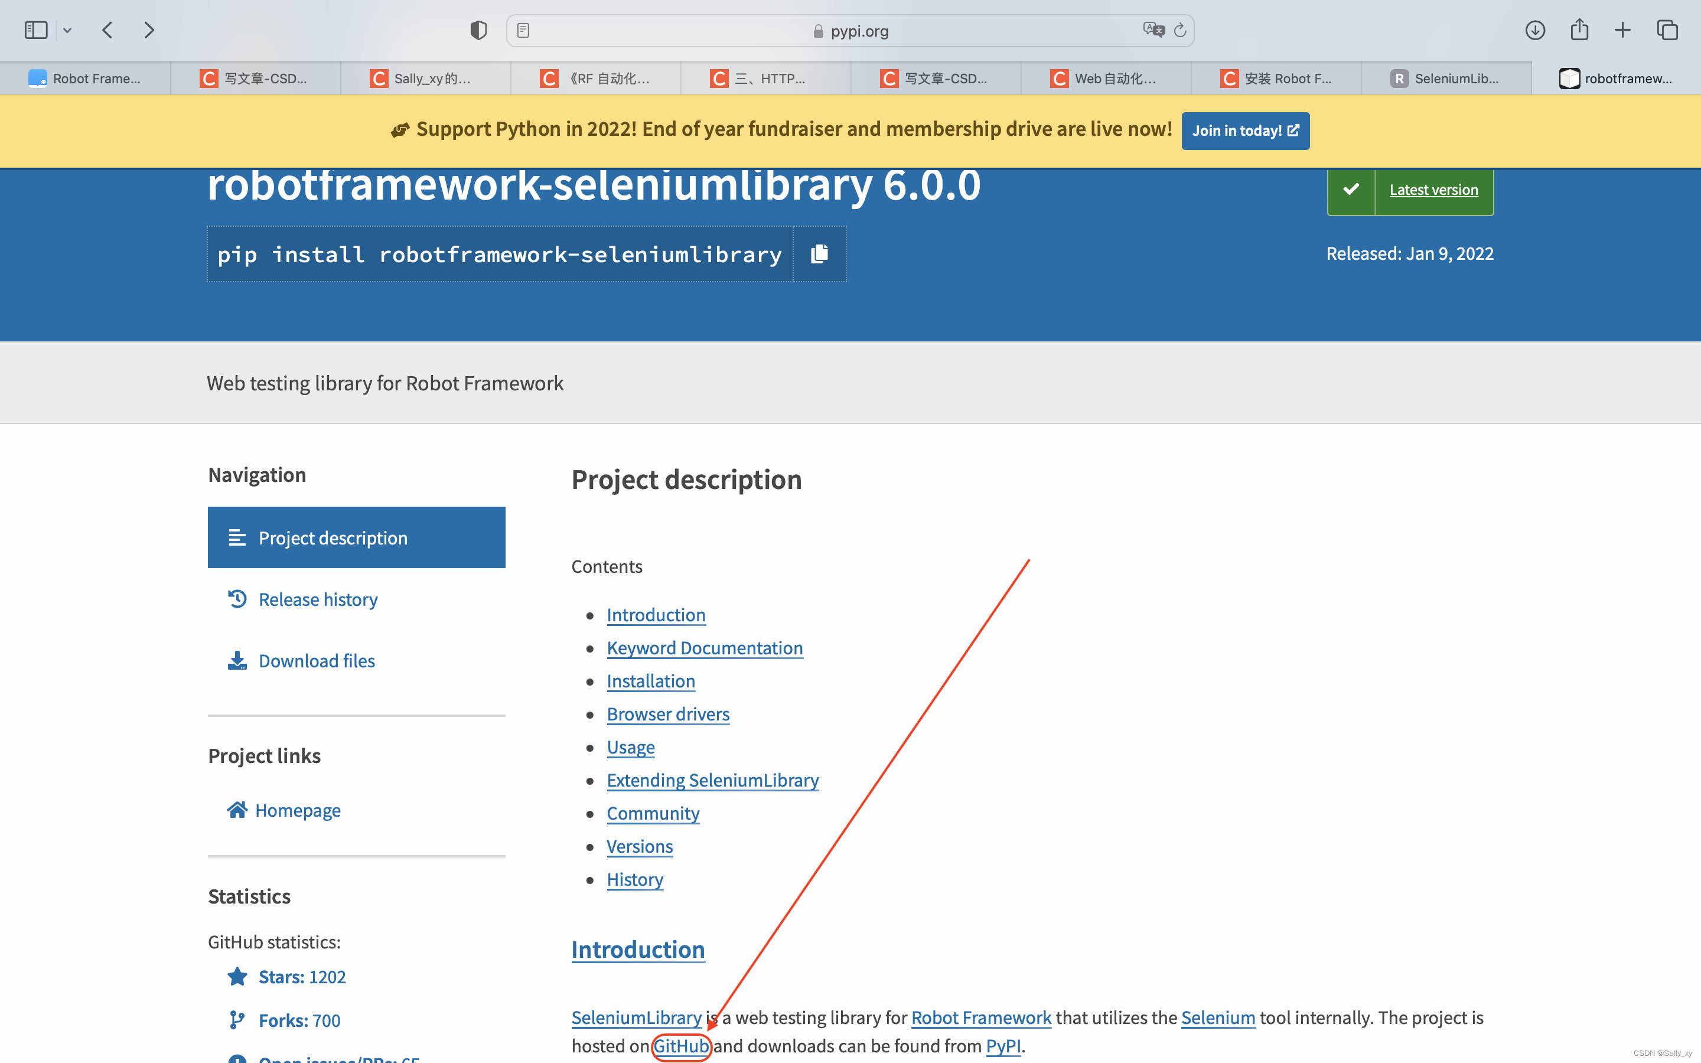
Task: Open the Latest version link
Action: pos(1433,190)
